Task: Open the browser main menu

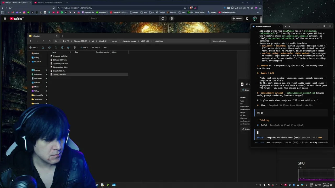Action: 260,8
